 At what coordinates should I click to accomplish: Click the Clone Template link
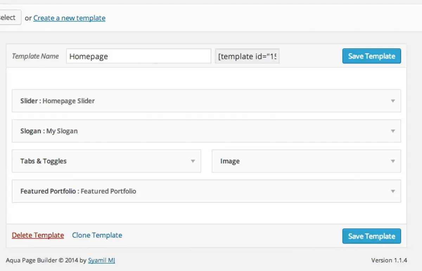97,235
